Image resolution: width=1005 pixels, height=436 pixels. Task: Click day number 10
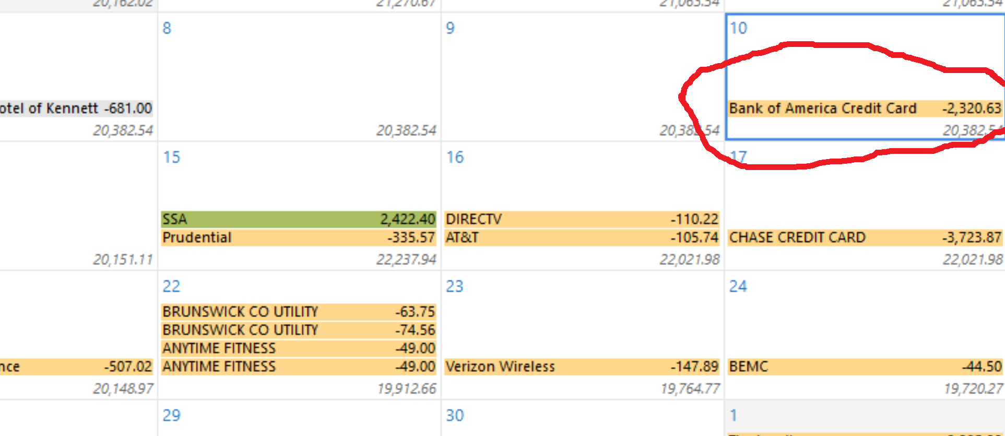(738, 28)
